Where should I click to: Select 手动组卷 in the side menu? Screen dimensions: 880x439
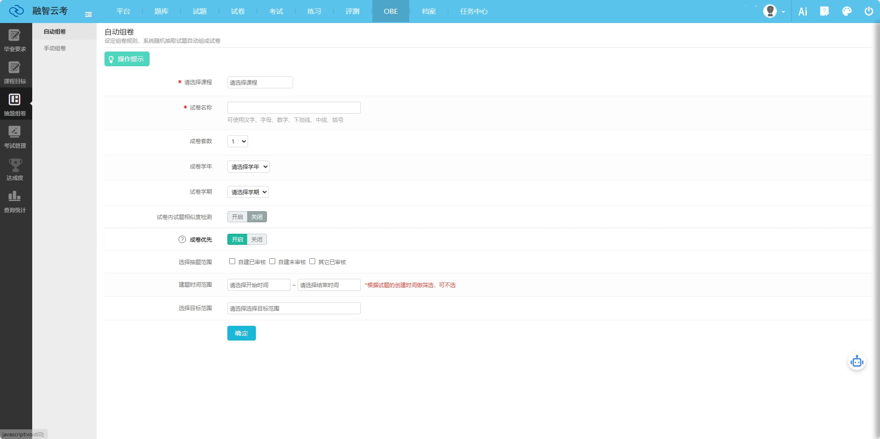click(x=55, y=48)
